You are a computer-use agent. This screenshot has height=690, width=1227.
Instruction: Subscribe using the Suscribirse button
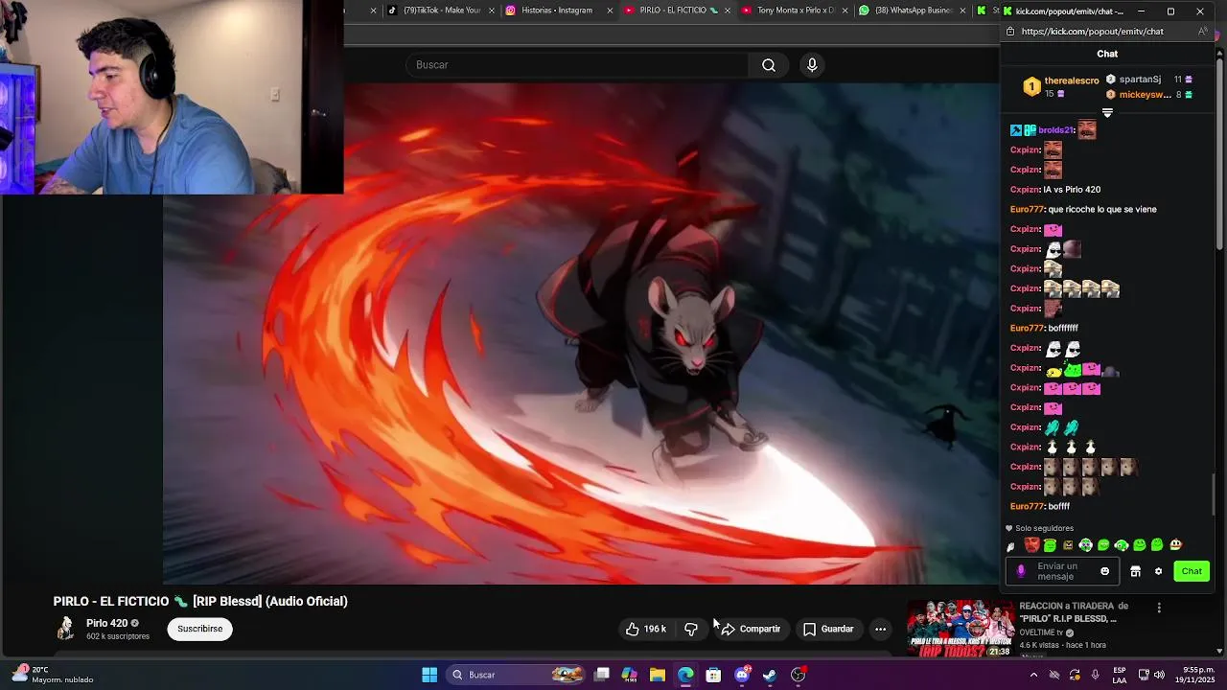click(199, 629)
